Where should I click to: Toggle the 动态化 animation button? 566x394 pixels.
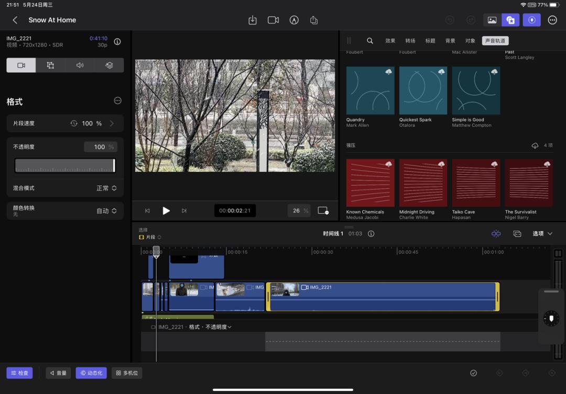point(91,373)
